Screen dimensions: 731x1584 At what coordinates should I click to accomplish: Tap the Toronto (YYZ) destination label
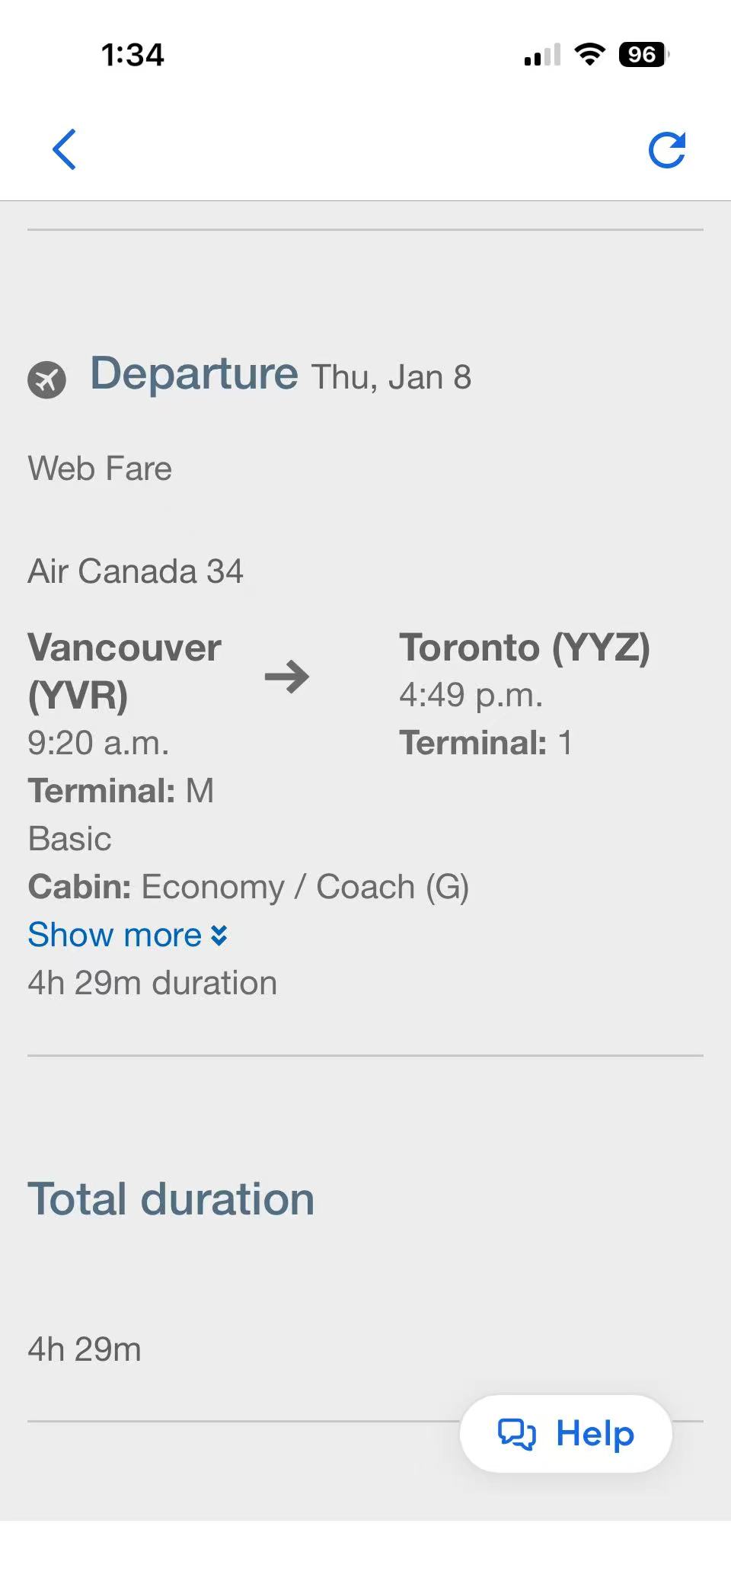tap(525, 648)
